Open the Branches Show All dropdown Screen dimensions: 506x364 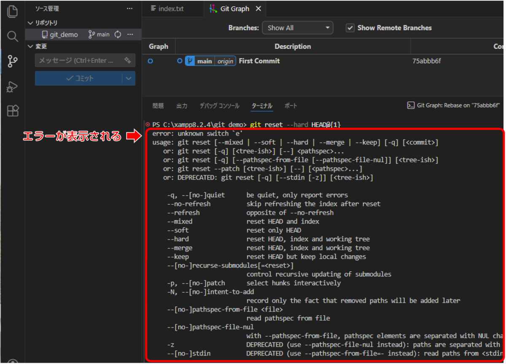click(x=297, y=28)
